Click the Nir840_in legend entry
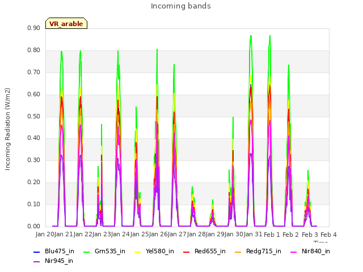The width and height of the screenshot is (363, 272). click(x=310, y=252)
